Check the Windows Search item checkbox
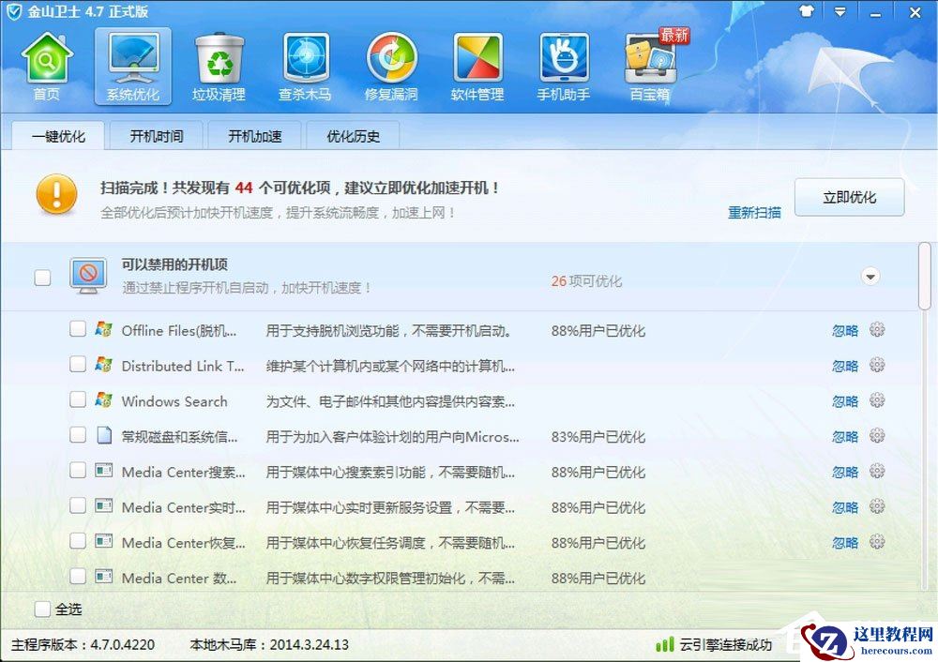The width and height of the screenshot is (938, 662). [79, 400]
